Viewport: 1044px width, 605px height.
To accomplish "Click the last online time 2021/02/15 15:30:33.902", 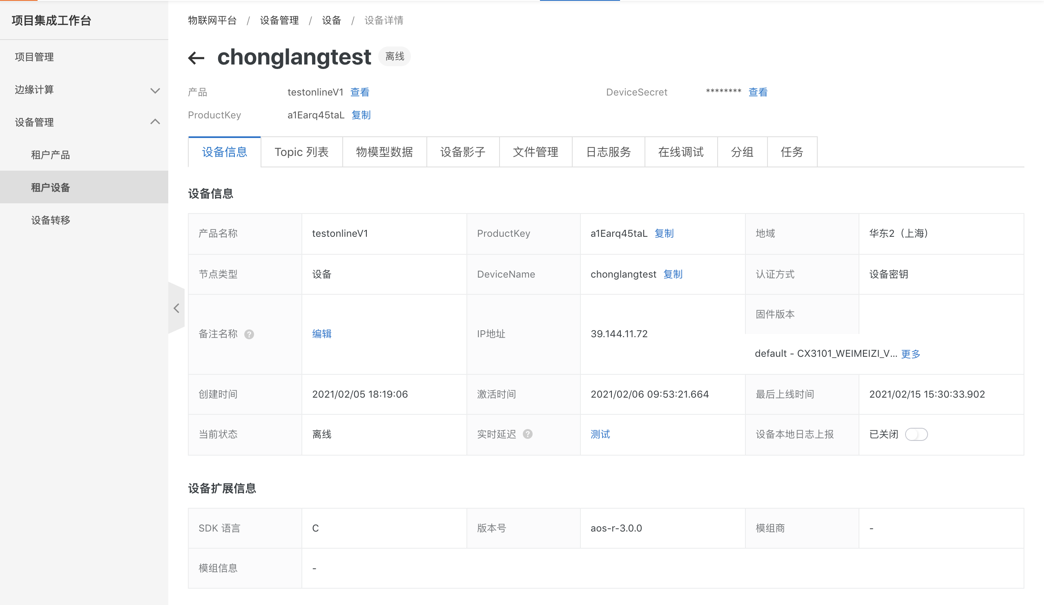I will pos(927,394).
